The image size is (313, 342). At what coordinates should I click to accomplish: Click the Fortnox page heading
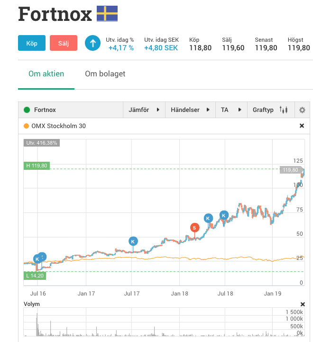click(55, 14)
